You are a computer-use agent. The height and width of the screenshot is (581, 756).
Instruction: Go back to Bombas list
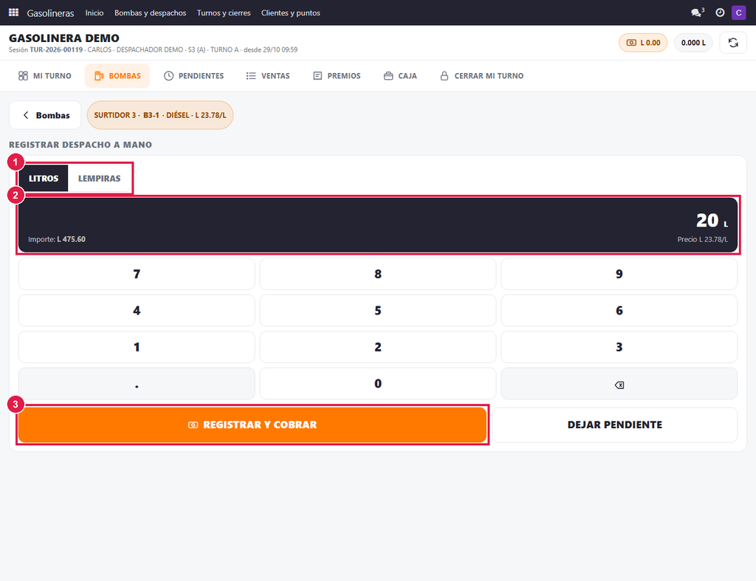tap(45, 115)
